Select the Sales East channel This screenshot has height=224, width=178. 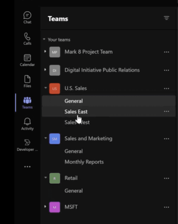(x=109, y=111)
